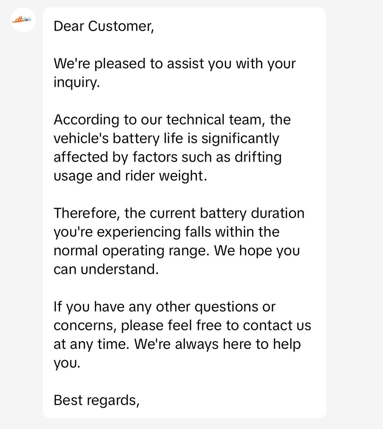Click the "vehicle's battery life is significantly" line
This screenshot has width=383, height=429.
coord(166,138)
